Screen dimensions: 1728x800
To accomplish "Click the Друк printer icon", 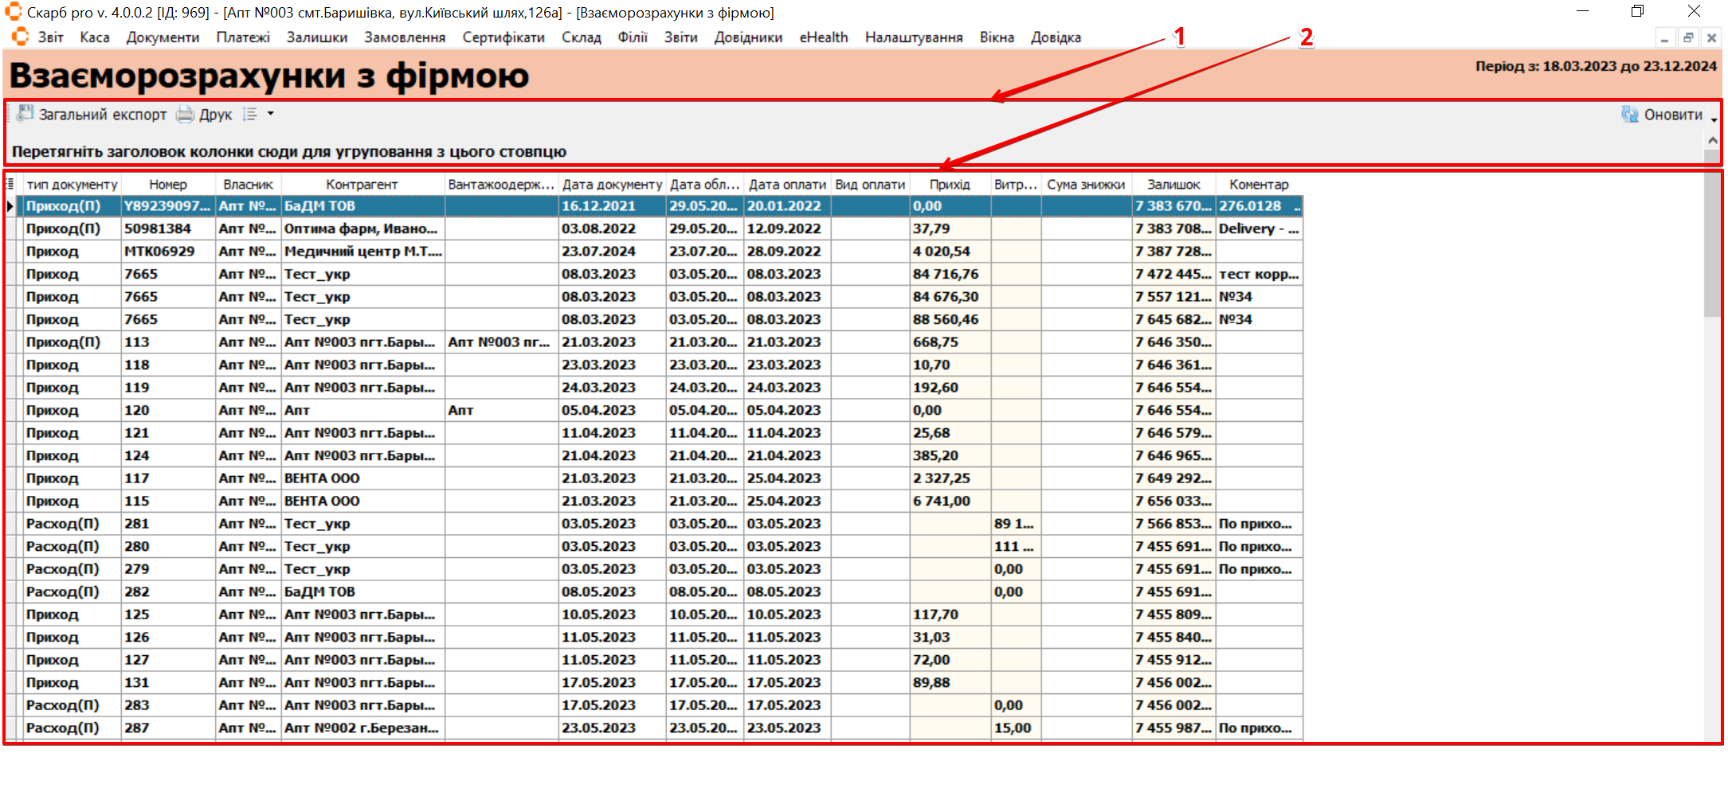I will pyautogui.click(x=185, y=115).
